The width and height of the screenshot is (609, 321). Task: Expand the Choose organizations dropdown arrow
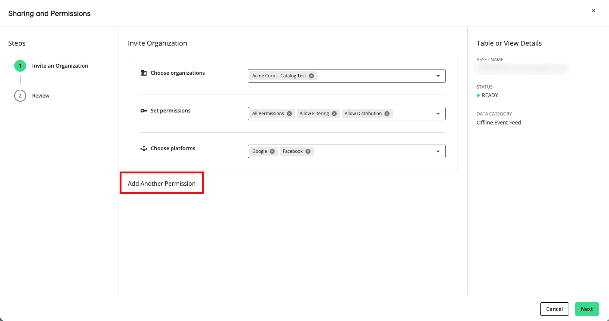coord(438,76)
